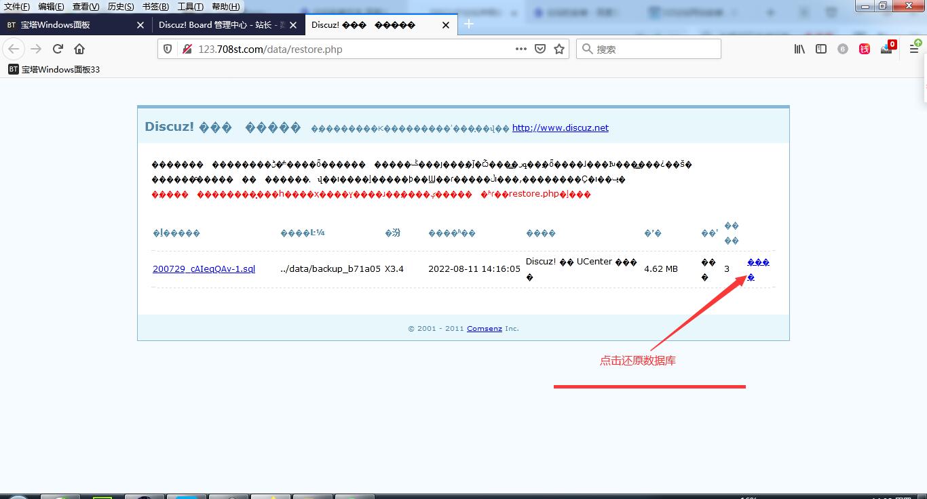Open the 历史(S) menu
Image resolution: width=927 pixels, height=499 pixels.
[121, 7]
